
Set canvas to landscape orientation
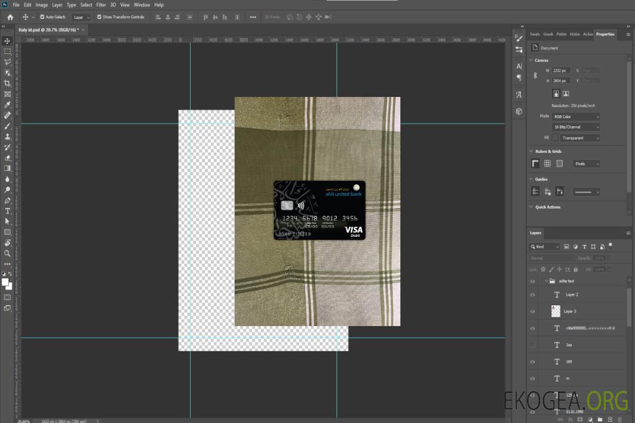566,93
